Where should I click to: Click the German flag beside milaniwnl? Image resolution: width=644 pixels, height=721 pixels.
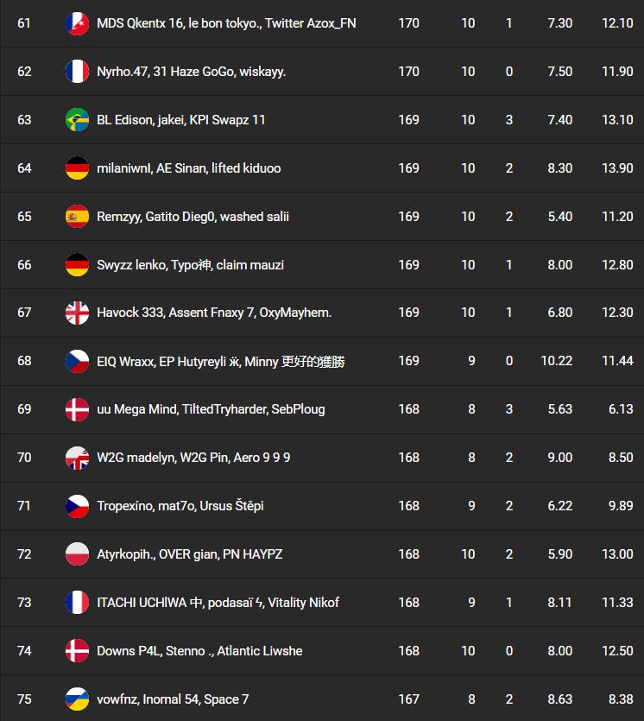78,168
